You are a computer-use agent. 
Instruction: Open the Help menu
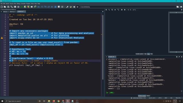click(39, 4)
